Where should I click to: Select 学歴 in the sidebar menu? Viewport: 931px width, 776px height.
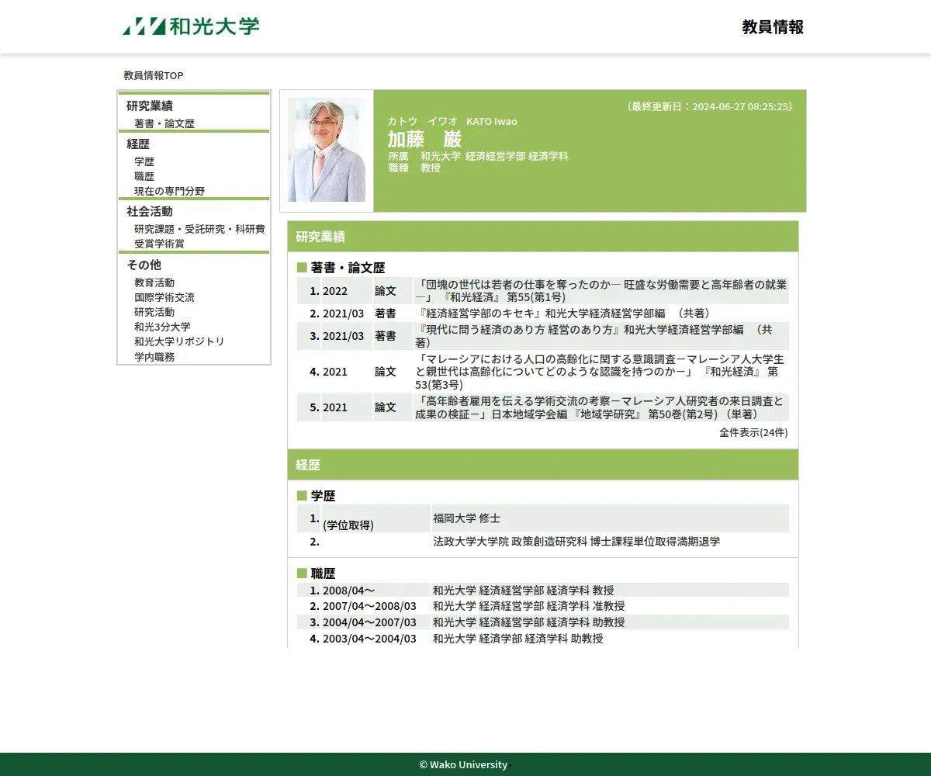[144, 161]
